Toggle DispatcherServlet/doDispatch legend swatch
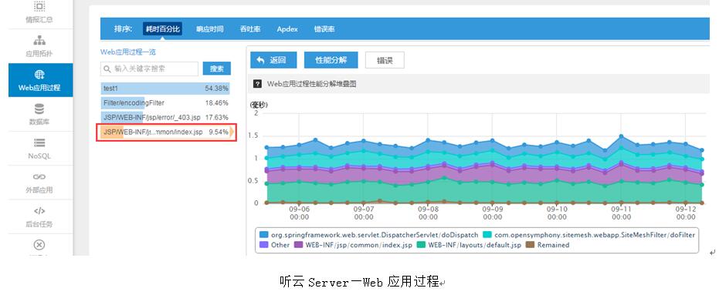This screenshot has height=295, width=719. tap(263, 235)
